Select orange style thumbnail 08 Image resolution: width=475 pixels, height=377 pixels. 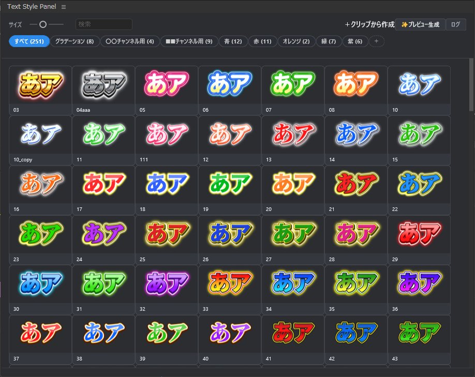356,90
